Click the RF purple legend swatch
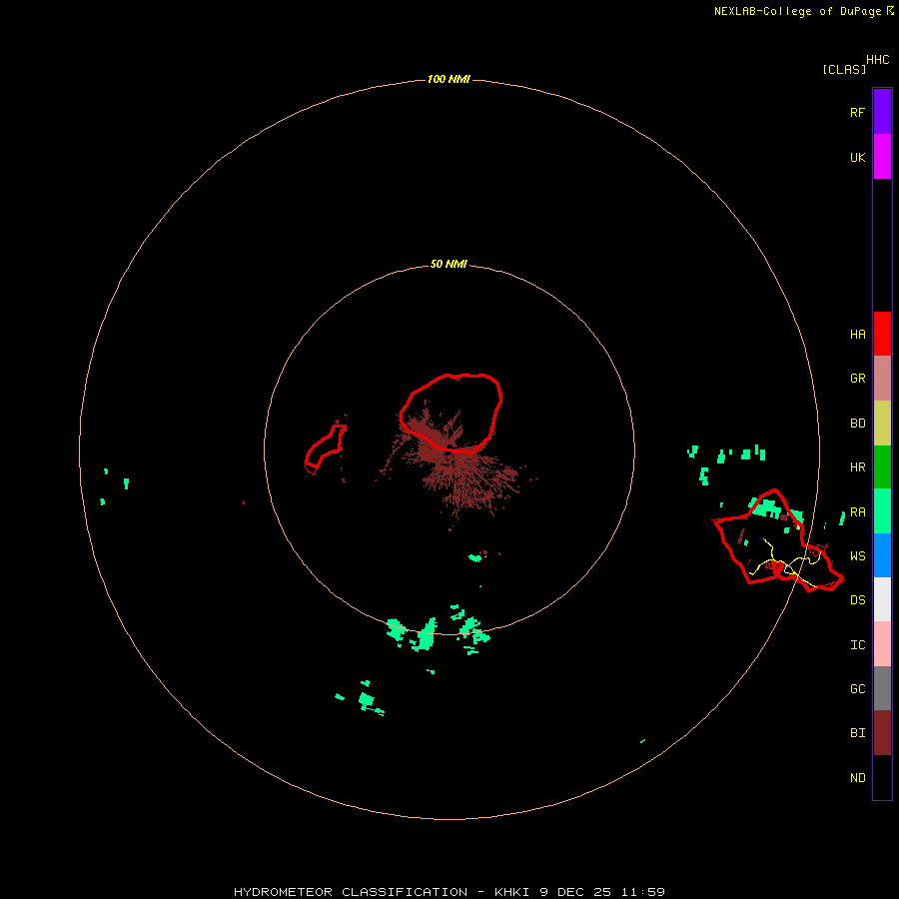 tap(882, 112)
